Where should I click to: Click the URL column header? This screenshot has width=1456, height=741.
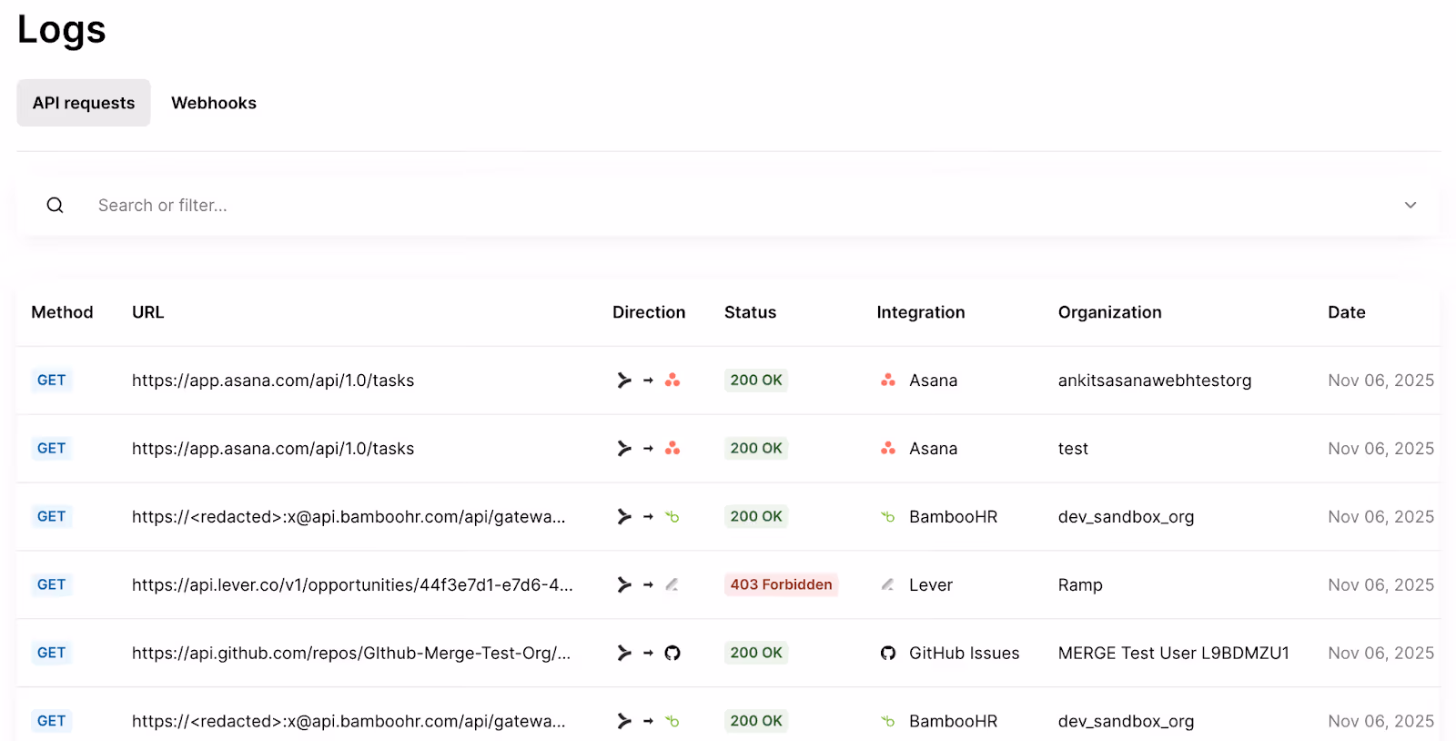148,312
